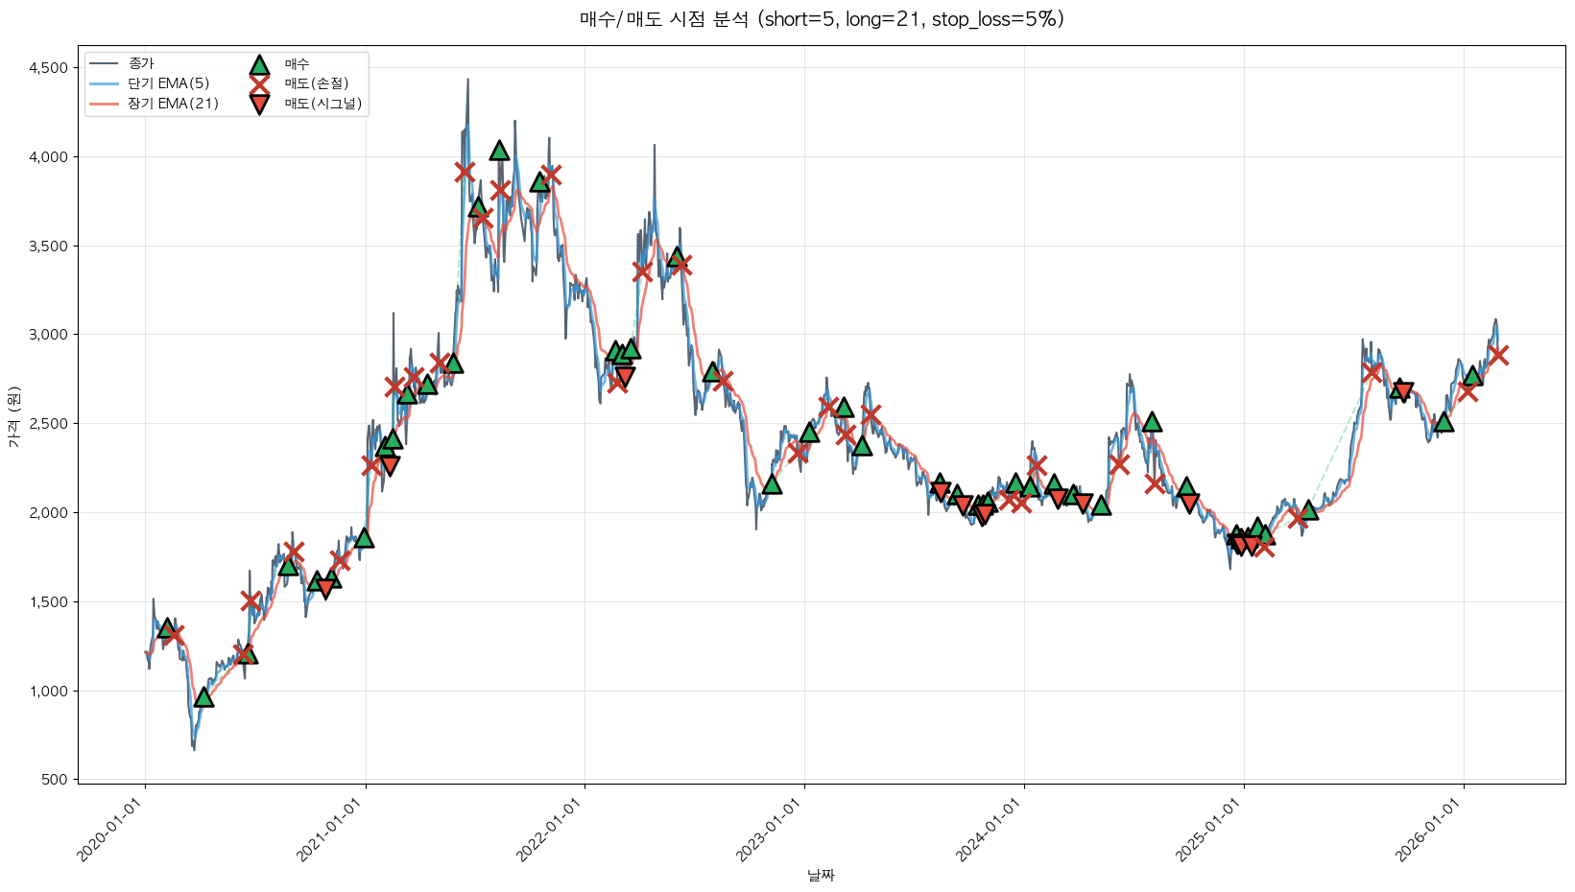This screenshot has width=1575, height=892.
Task: Click the 500 y-axis tick label
Action: point(56,780)
